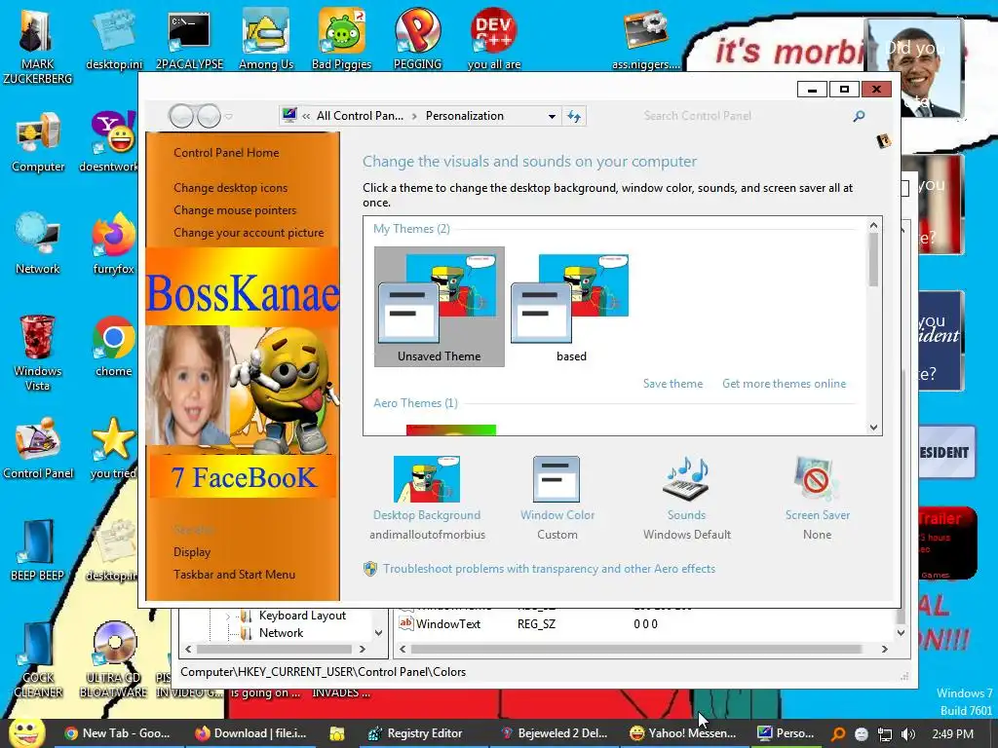Open Change desktop icons link

tap(230, 188)
